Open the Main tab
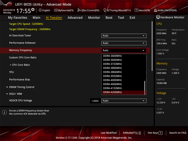This screenshot has height=141, width=188. pyautogui.click(x=37, y=18)
